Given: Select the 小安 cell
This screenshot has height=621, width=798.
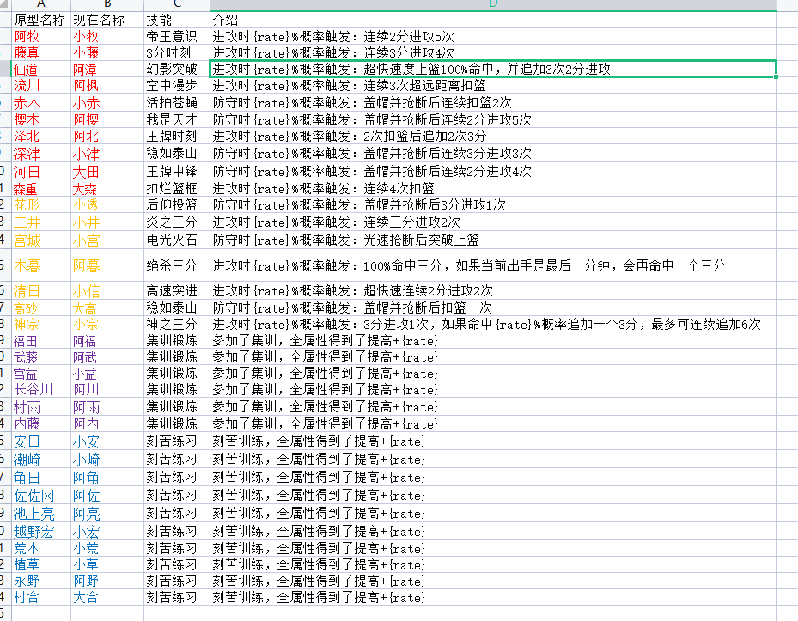Looking at the screenshot, I should 107,441.
